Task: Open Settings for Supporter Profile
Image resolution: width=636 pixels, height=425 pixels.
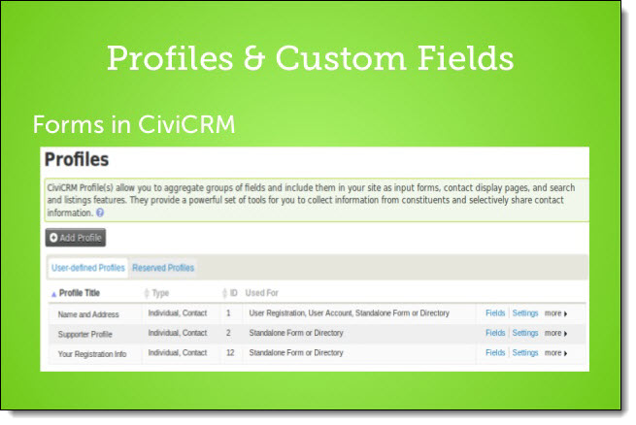Action: coord(525,333)
